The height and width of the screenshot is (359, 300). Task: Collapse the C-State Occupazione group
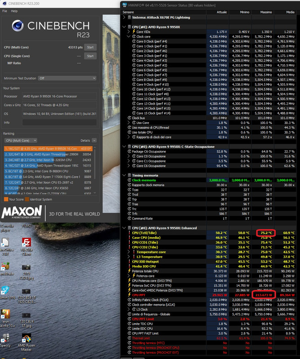click(x=124, y=147)
